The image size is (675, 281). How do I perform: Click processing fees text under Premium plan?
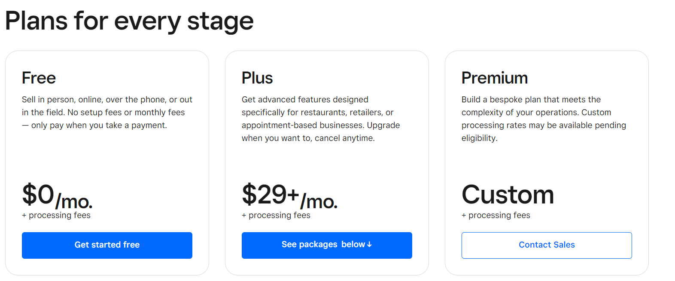[496, 215]
